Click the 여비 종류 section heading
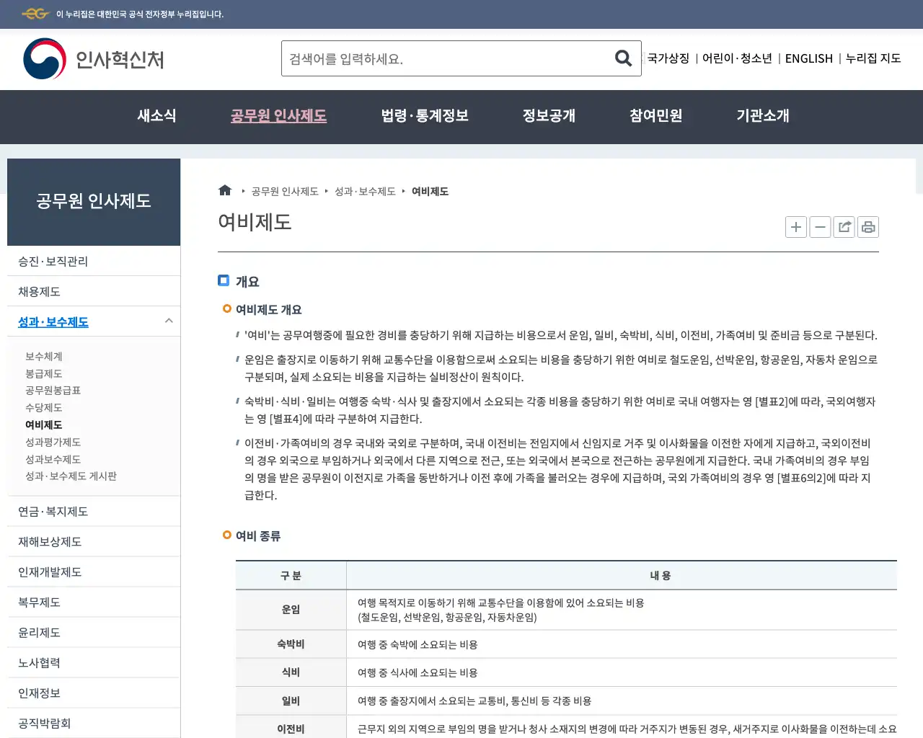This screenshot has height=738, width=923. (x=258, y=536)
